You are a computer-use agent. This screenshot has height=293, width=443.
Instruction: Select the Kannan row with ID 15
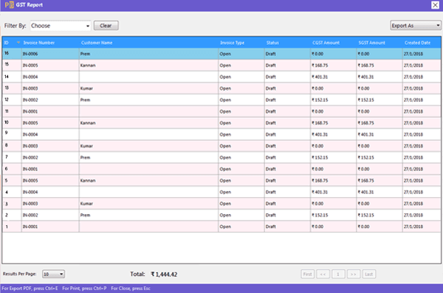(221, 65)
